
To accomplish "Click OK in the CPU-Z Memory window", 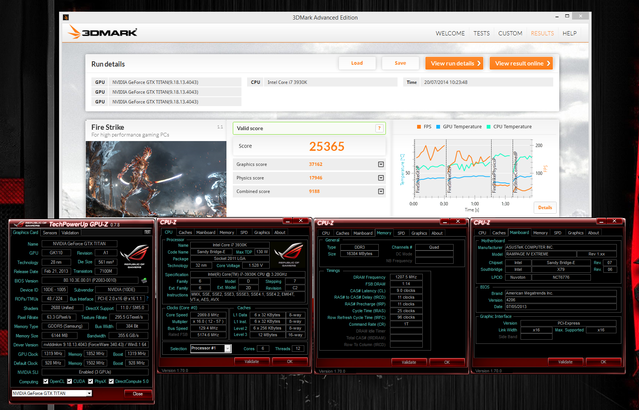I will [447, 362].
